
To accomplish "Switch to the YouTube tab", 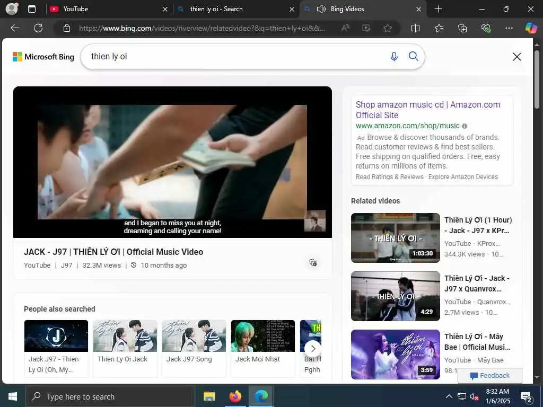I will pos(108,9).
